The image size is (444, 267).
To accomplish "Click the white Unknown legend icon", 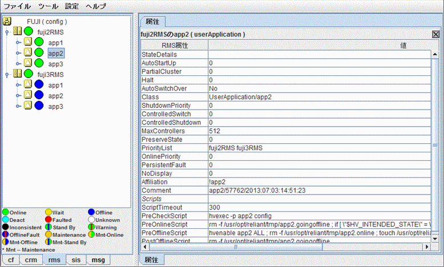I will click(x=91, y=220).
